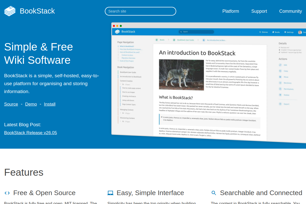This screenshot has width=306, height=204.
Task: Open the BookStack Release v26.05 blog post
Action: click(x=31, y=133)
